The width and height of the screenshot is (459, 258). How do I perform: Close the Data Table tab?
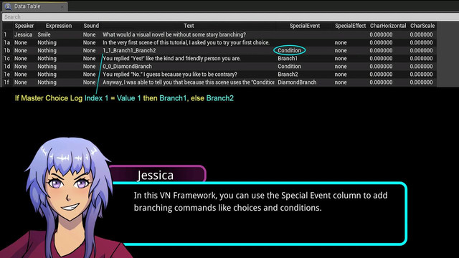(x=62, y=6)
